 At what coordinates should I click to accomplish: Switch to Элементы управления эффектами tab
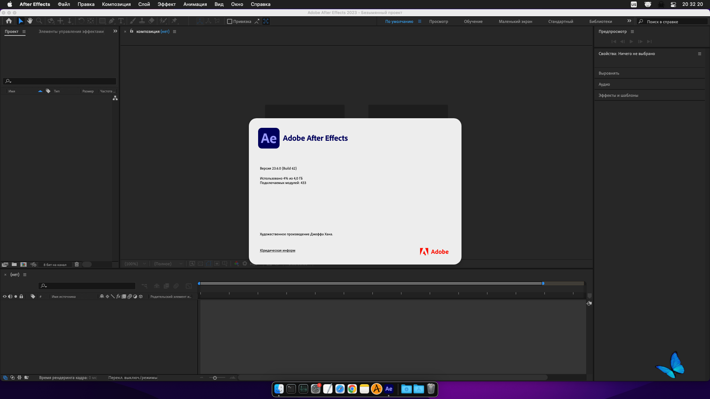coord(71,32)
